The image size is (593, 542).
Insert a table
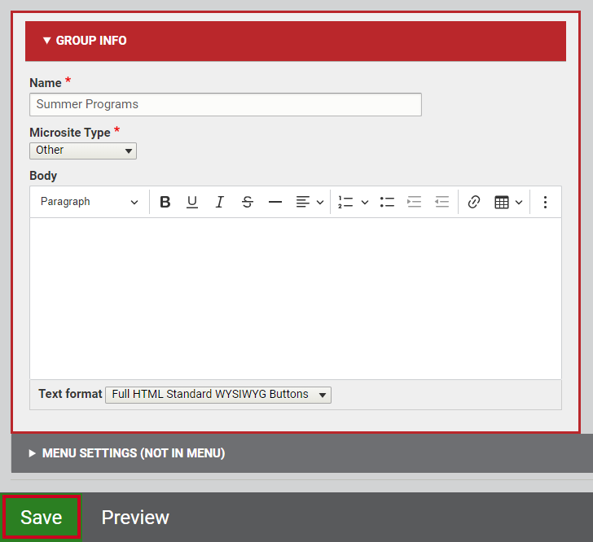pyautogui.click(x=502, y=202)
